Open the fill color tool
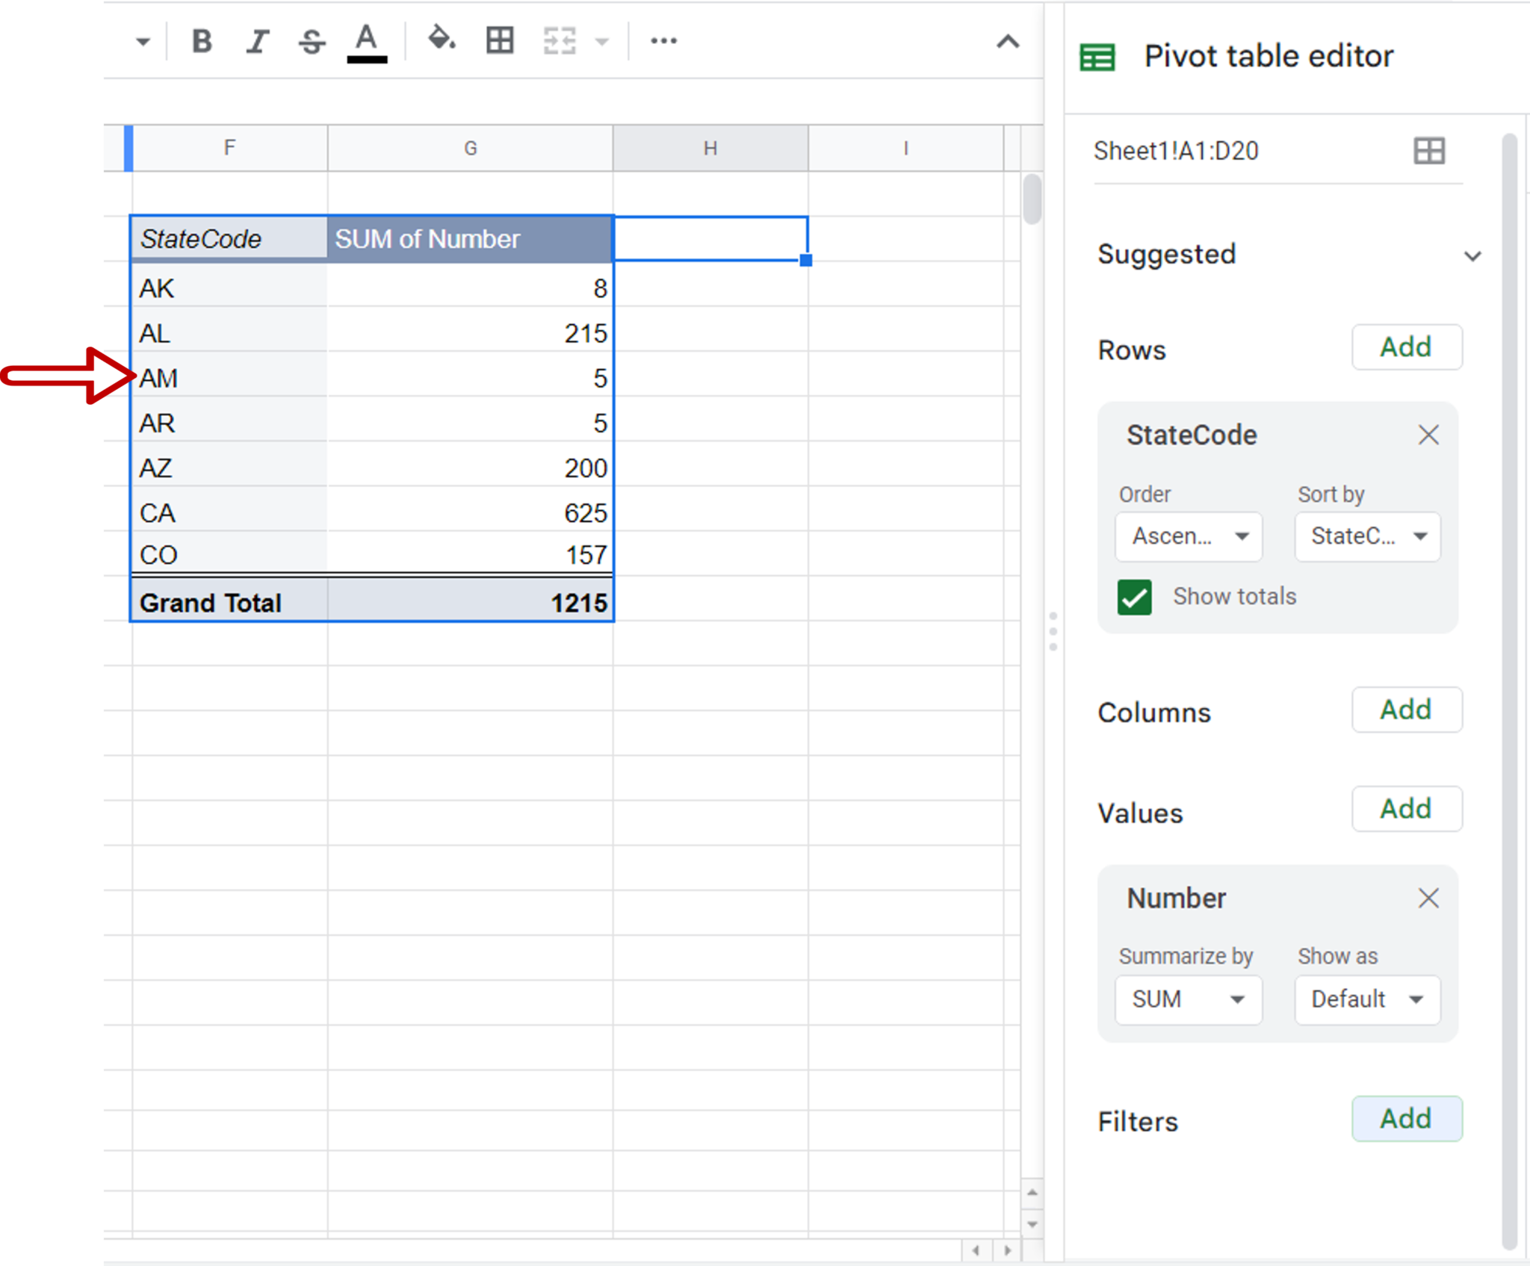 click(442, 40)
